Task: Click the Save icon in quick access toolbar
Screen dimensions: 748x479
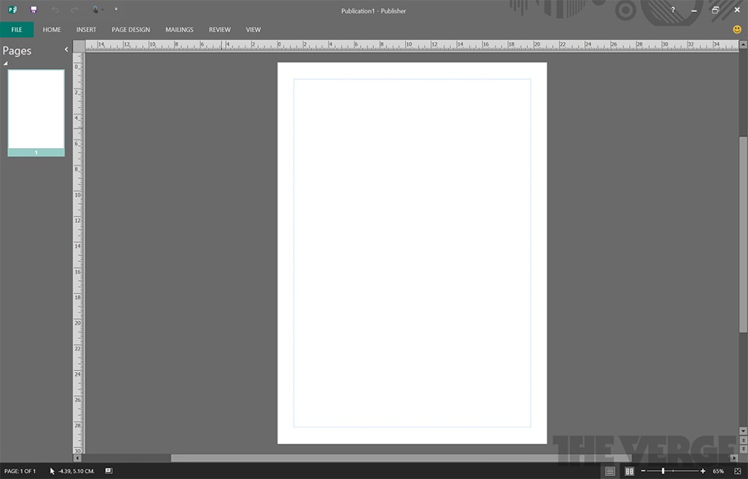Action: click(x=34, y=10)
